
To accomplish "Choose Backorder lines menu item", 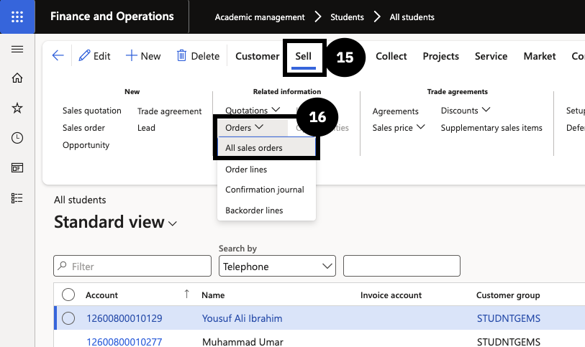I will pos(266,210).
